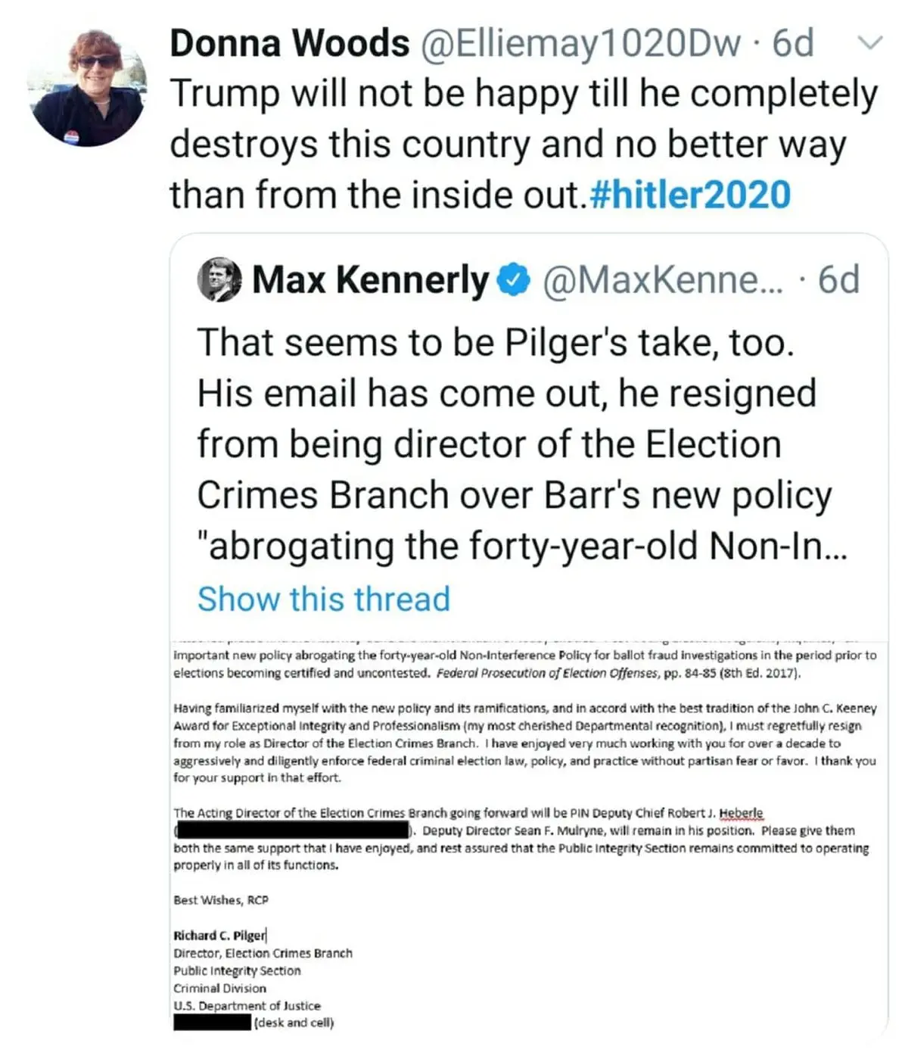Click the Max Kennerly name

[x=371, y=280]
